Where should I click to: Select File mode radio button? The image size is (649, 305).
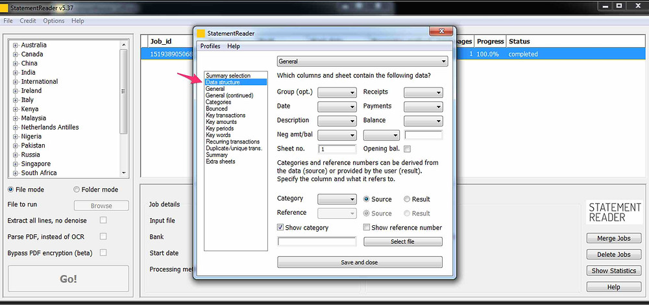click(10, 189)
